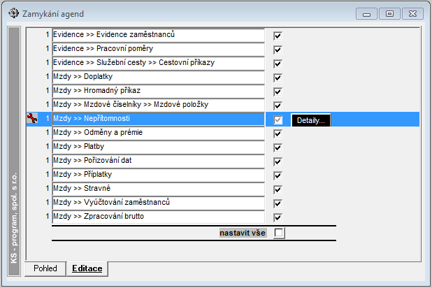
Task: Maximize the Zamykání agend window
Action: 389,14
